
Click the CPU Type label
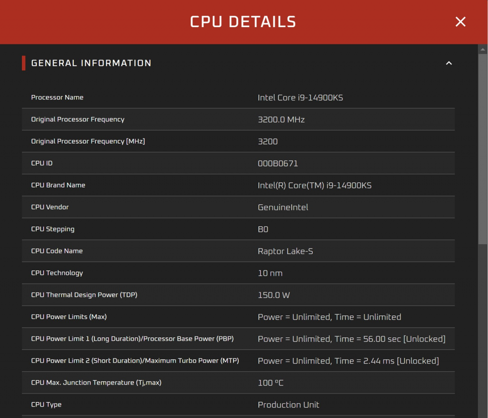(46, 405)
